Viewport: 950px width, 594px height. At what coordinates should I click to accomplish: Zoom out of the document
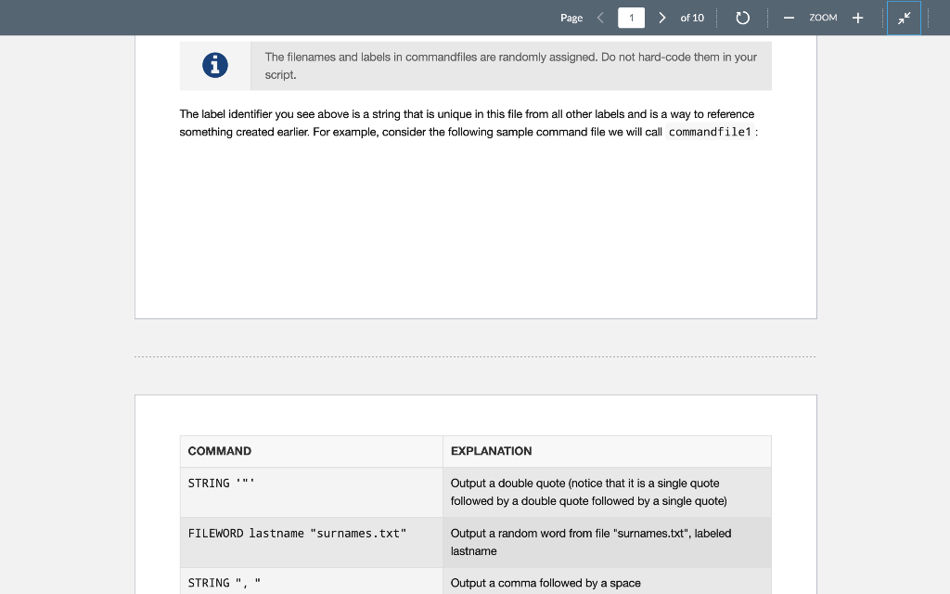tap(789, 17)
